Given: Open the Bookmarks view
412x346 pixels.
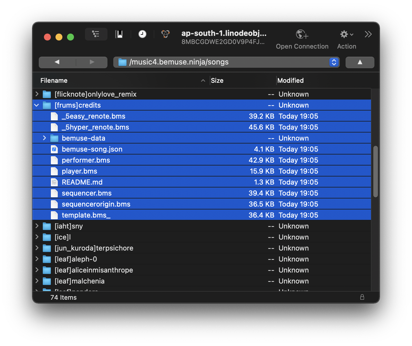Looking at the screenshot, I should [x=119, y=34].
